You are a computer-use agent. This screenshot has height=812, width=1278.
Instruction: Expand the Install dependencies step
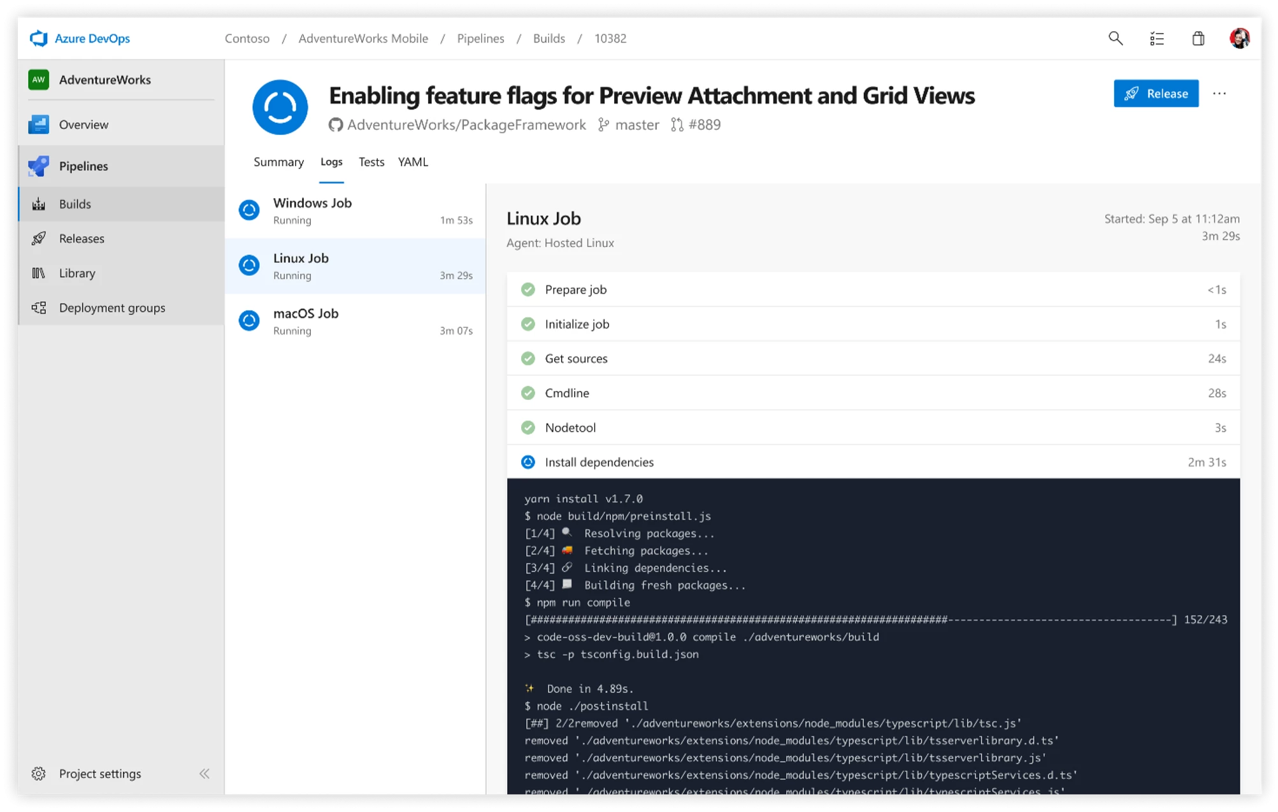pyautogui.click(x=600, y=461)
